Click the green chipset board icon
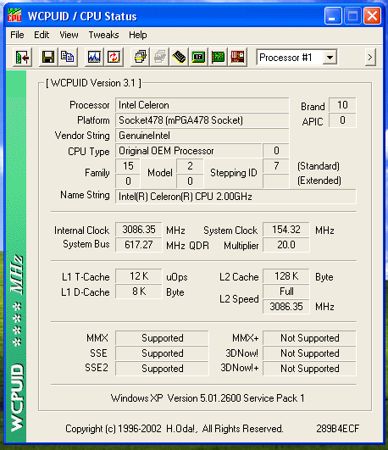Image resolution: width=388 pixels, height=450 pixels. point(198,57)
